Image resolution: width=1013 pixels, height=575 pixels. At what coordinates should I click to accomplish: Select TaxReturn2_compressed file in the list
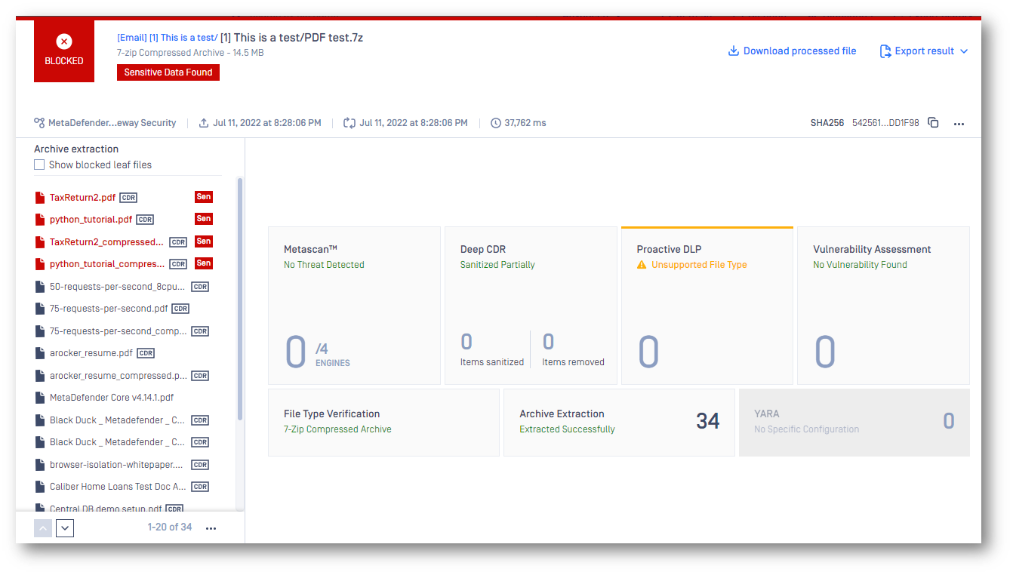[x=106, y=242]
